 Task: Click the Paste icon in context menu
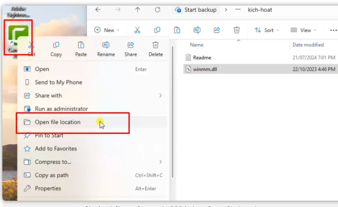tap(81, 45)
